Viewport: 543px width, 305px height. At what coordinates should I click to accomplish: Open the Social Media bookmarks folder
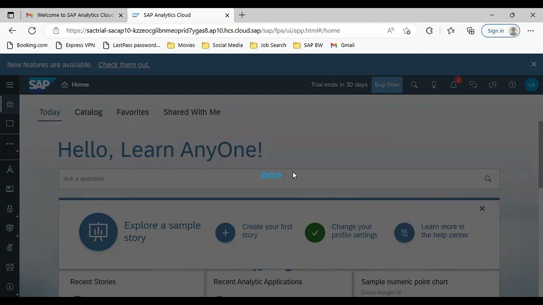point(222,45)
